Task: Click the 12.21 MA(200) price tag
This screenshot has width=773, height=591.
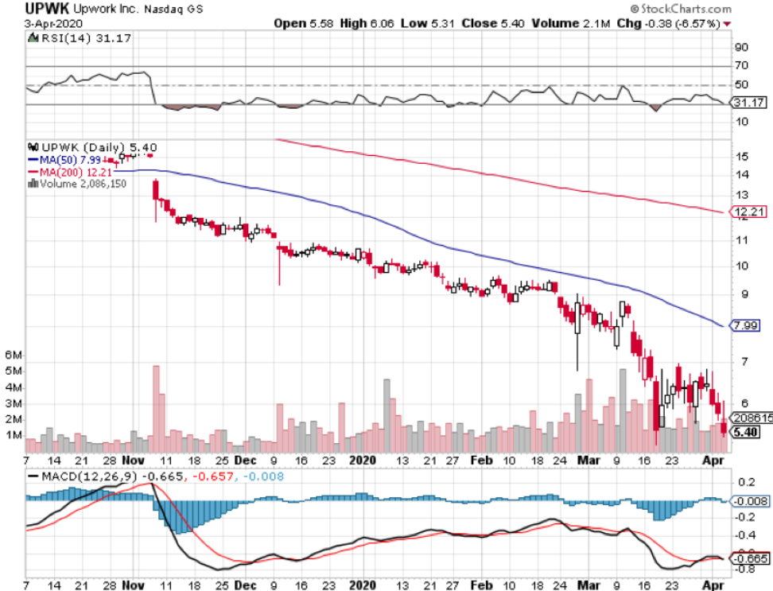Action: (748, 212)
